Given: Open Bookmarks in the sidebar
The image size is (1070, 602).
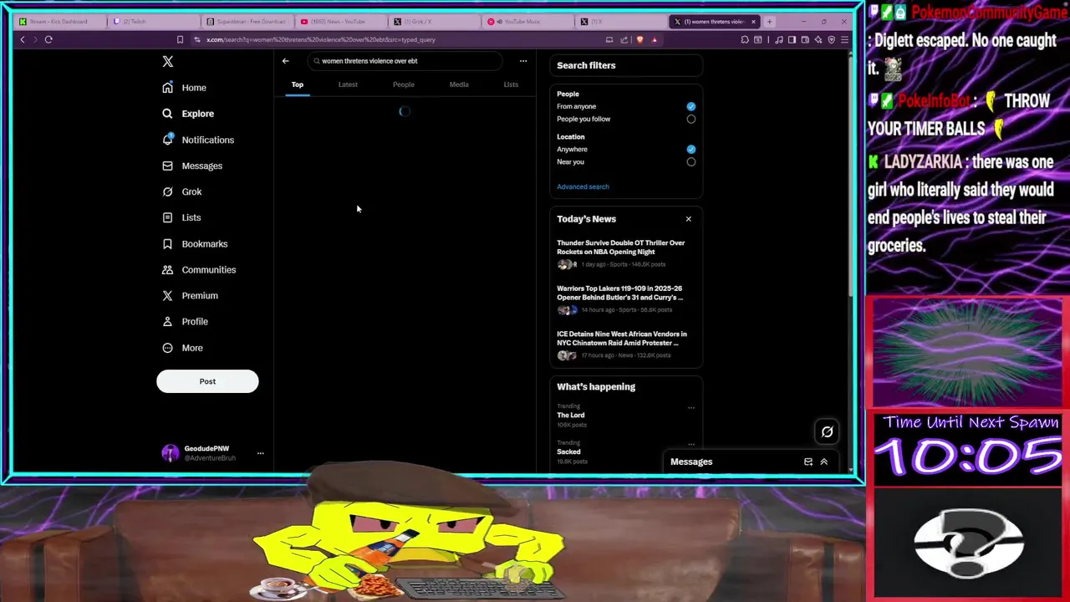Looking at the screenshot, I should 195,243.
